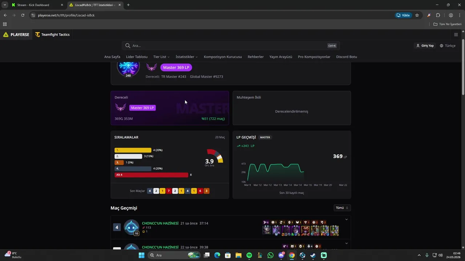Open Discord Botu in the navigation

[x=347, y=57]
